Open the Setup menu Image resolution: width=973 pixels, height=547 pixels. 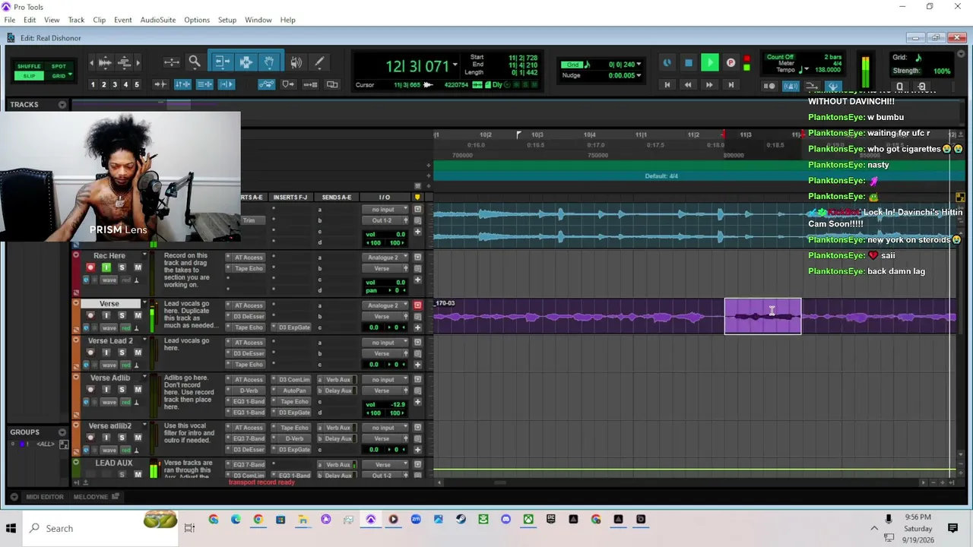[x=227, y=20]
